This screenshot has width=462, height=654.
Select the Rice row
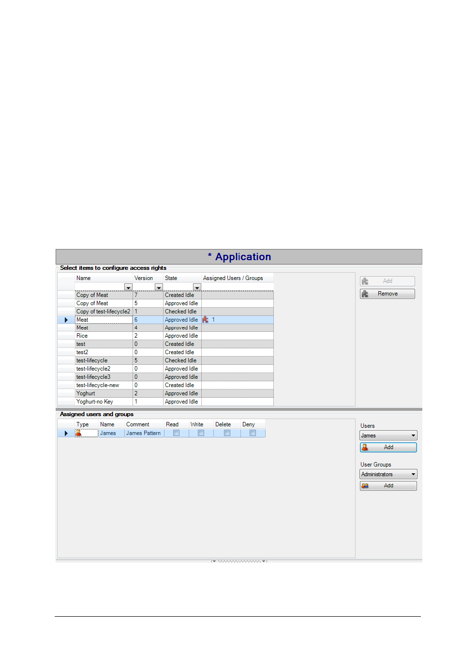(x=165, y=336)
